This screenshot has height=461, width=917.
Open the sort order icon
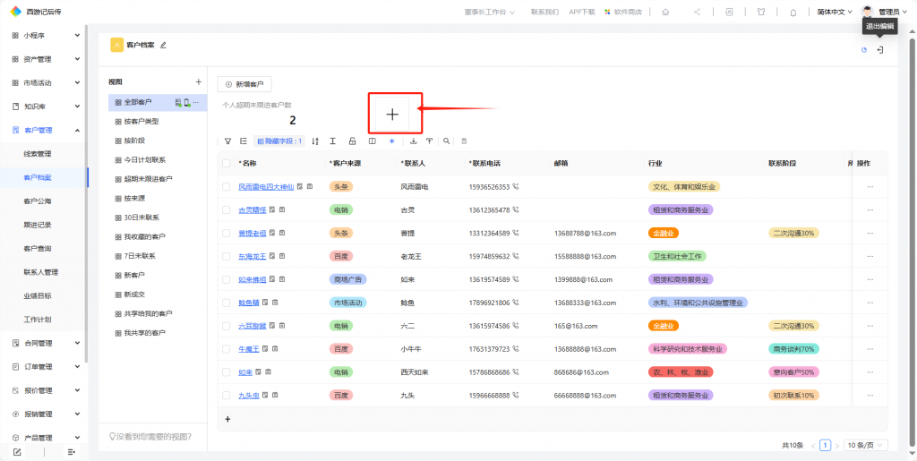pyautogui.click(x=315, y=141)
